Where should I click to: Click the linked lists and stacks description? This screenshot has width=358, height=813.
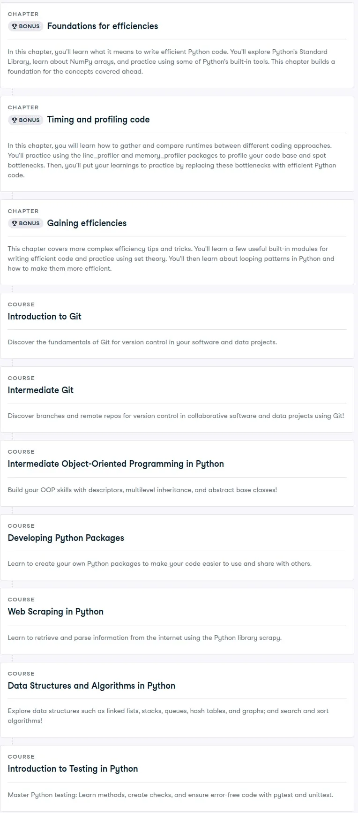(168, 716)
